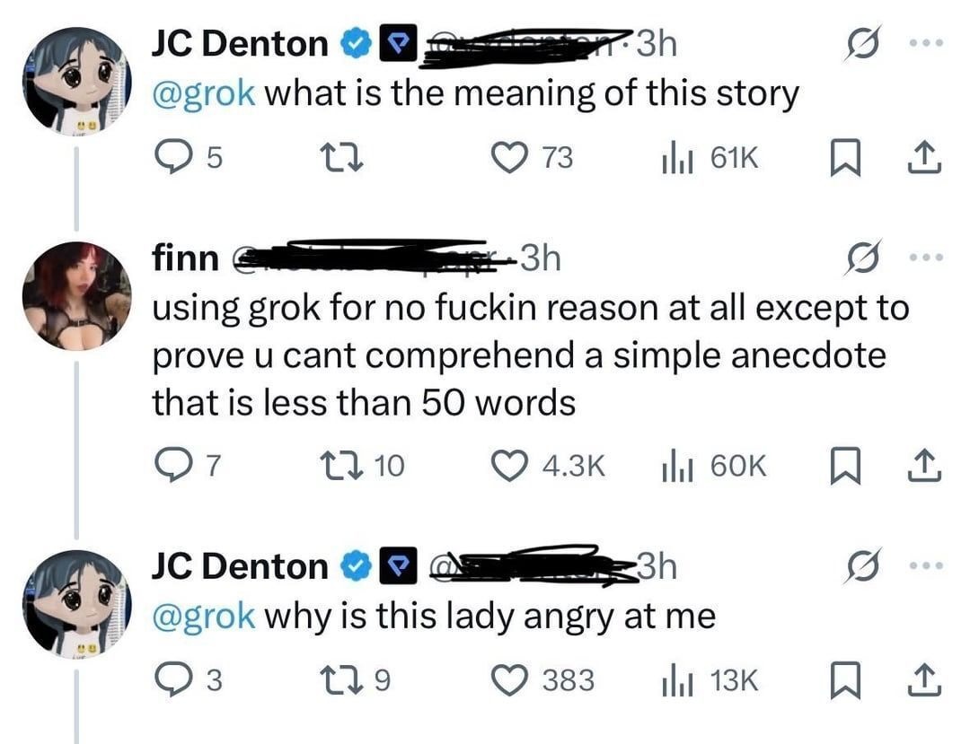Open more options on last JC Denton tweet

point(926,565)
